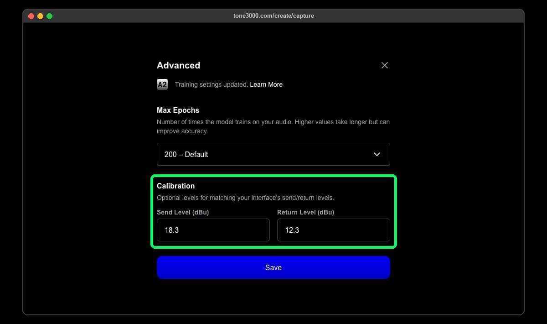The width and height of the screenshot is (547, 324).
Task: Click the Send Level (dBu) input field
Action: 213,230
